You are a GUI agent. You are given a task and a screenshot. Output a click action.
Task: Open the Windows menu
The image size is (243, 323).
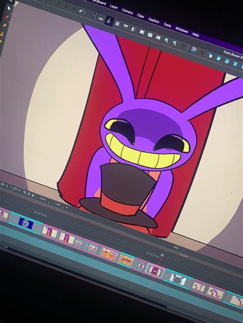[x=181, y=30]
